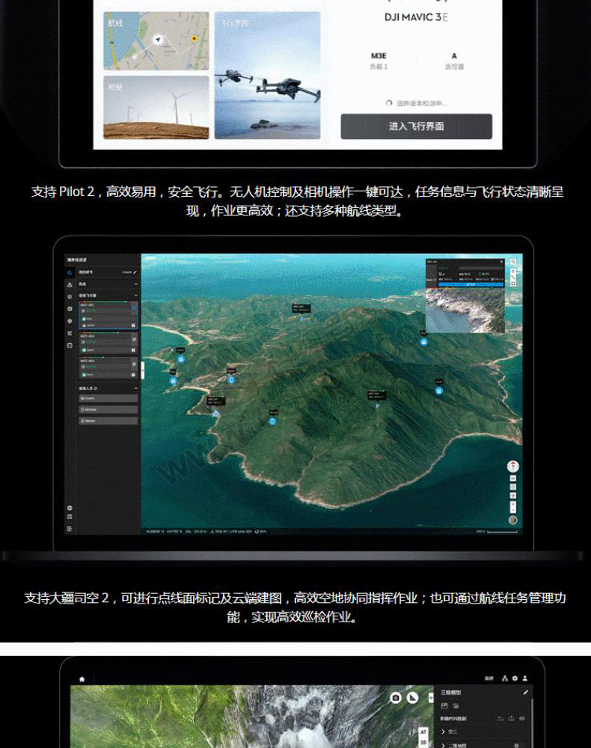The image size is (591, 748).
Task: Click the 2D view button
Action: click(x=423, y=743)
